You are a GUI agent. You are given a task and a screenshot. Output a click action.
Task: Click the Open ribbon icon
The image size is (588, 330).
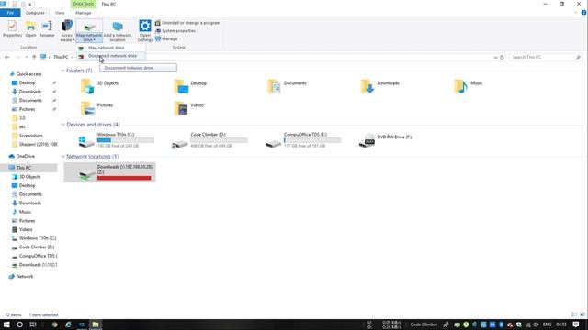pyautogui.click(x=30, y=28)
